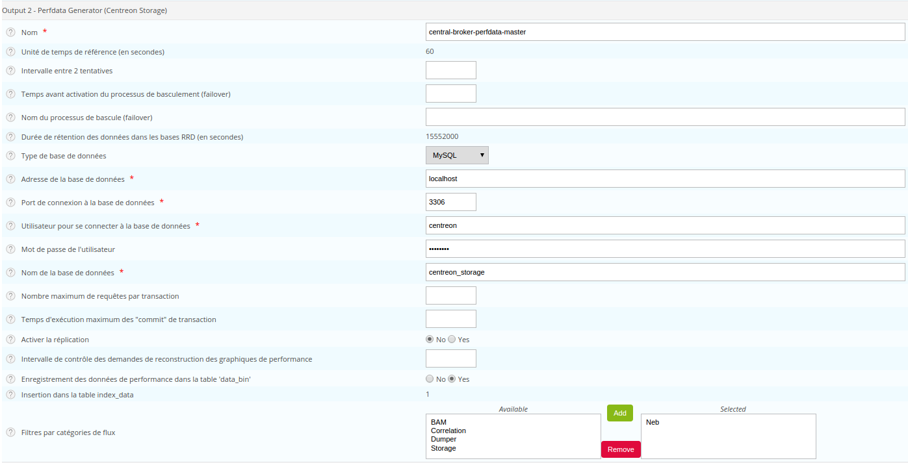
Task: Select Yes for data_bin performance recording
Action: coord(452,379)
